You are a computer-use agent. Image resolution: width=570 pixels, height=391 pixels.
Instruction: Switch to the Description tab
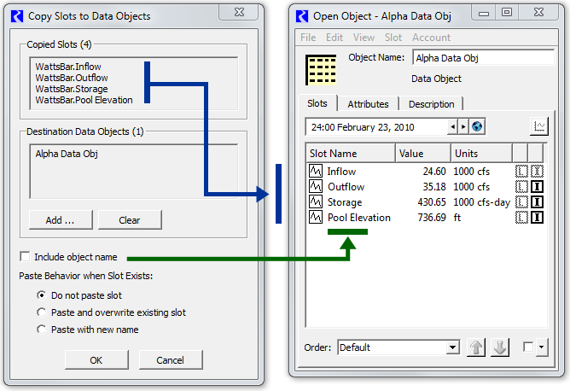pos(431,104)
